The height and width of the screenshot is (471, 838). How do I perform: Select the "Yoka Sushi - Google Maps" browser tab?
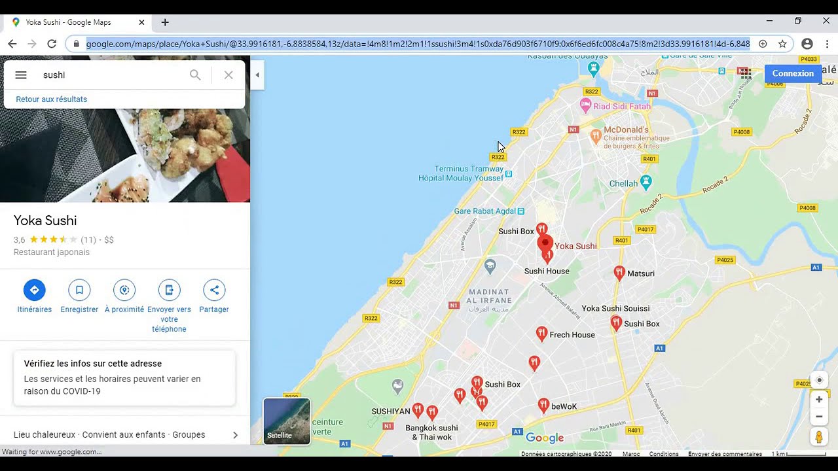77,22
